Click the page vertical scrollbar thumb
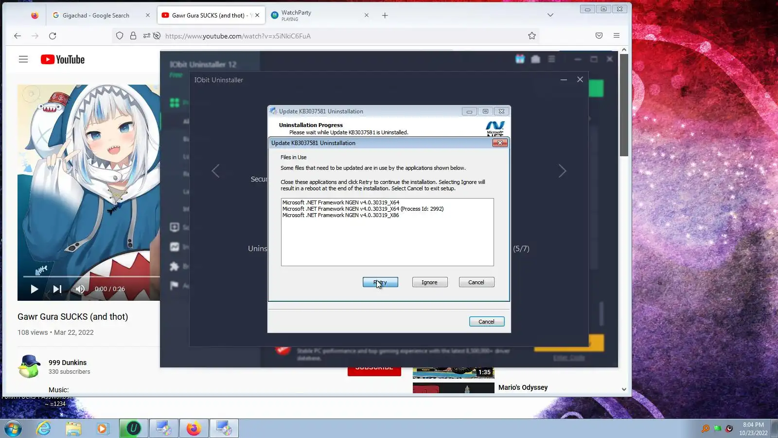Viewport: 778px width, 438px height. point(624,105)
